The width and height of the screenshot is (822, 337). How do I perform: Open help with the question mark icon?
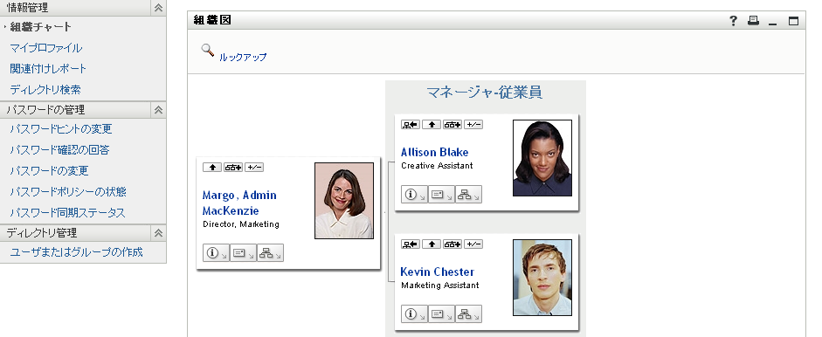click(734, 20)
